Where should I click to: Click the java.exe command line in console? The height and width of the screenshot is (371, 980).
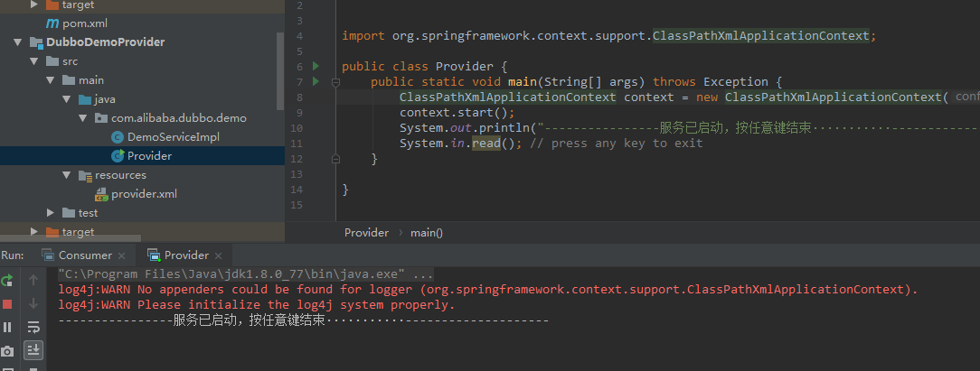246,274
